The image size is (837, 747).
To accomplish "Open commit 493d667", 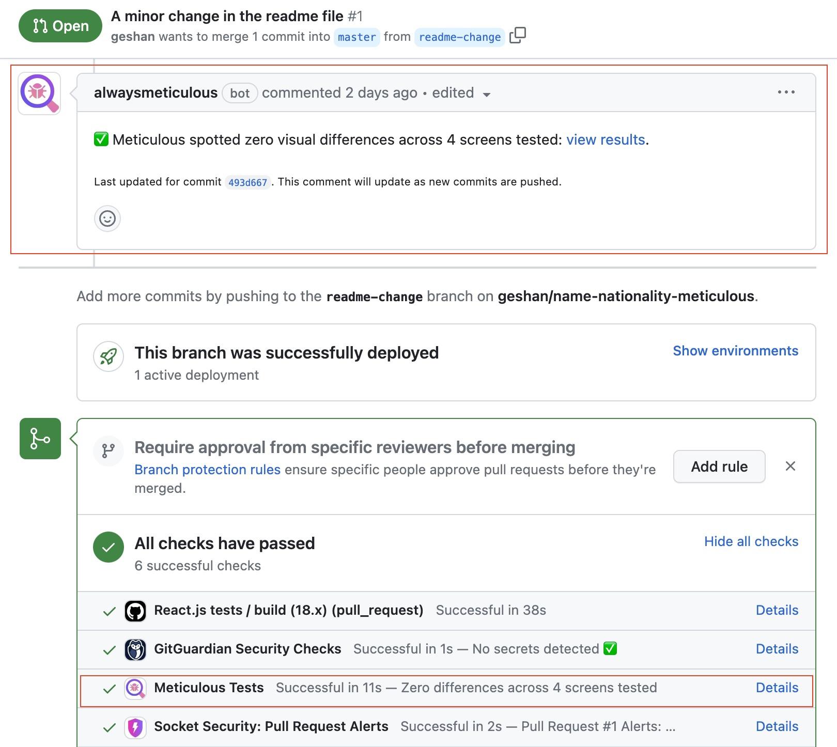I will pyautogui.click(x=247, y=182).
